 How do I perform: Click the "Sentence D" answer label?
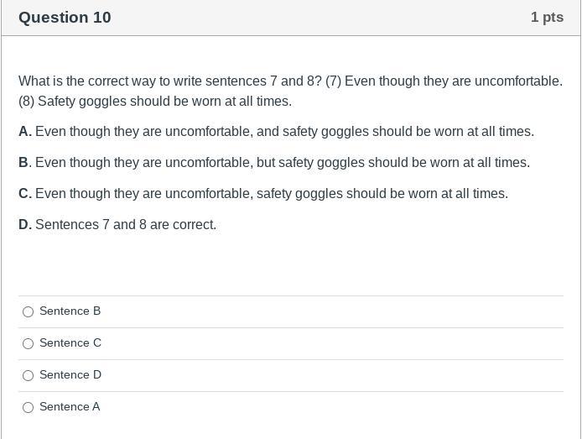[x=70, y=375]
